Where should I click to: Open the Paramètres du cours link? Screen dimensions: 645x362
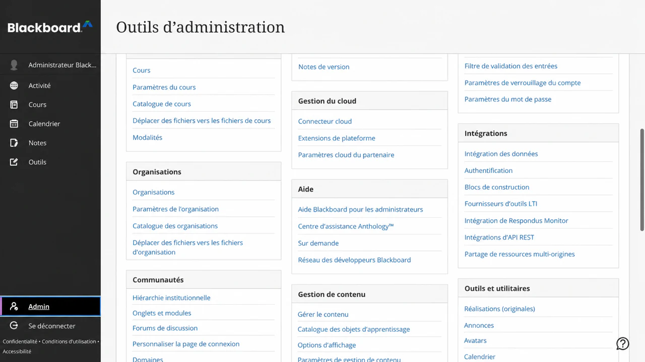point(164,87)
